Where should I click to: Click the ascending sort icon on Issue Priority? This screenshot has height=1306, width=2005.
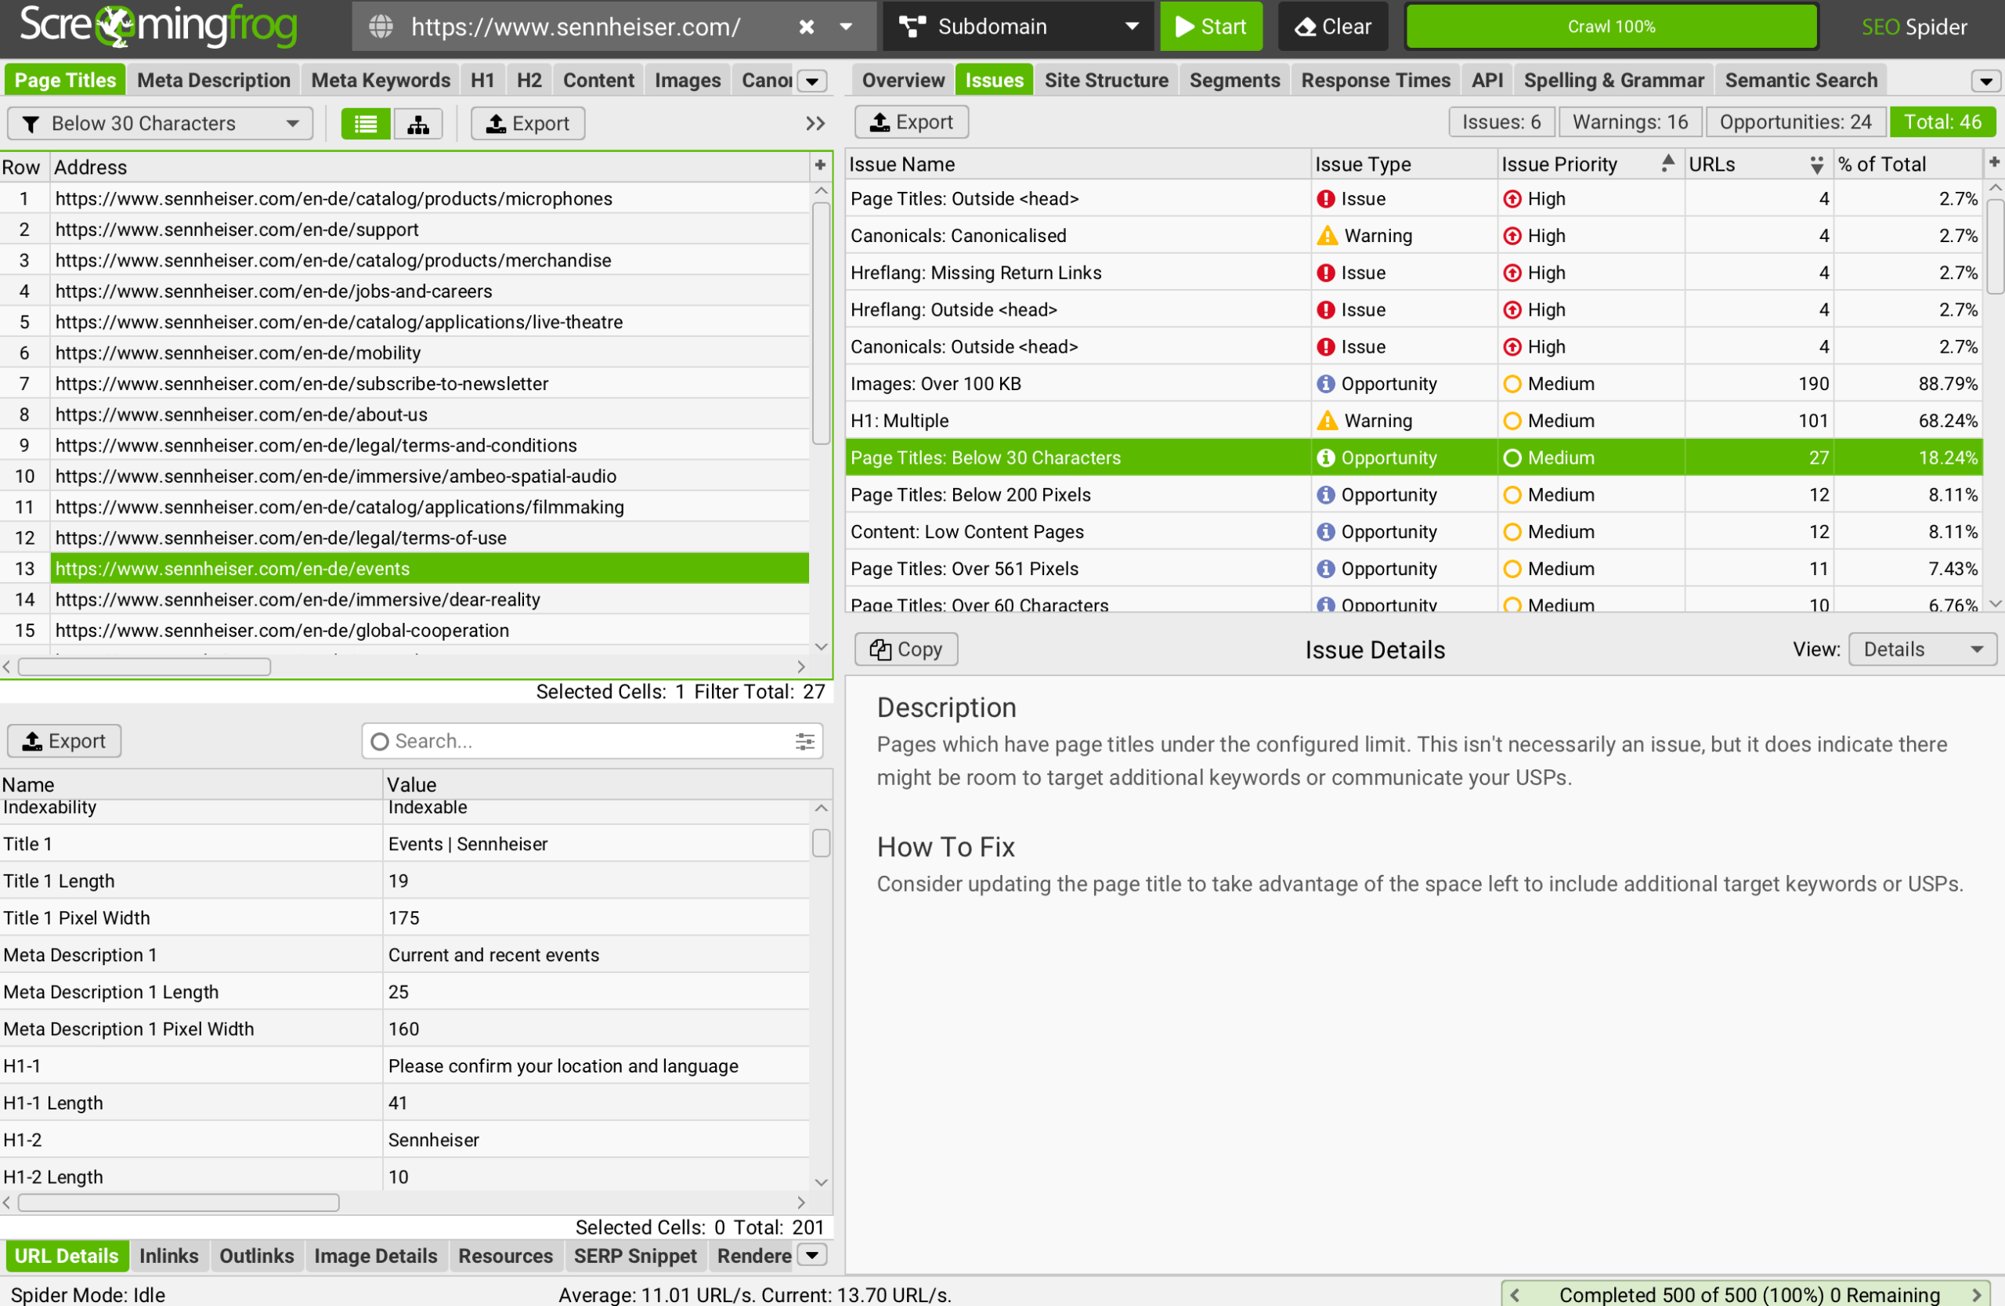click(x=1667, y=163)
